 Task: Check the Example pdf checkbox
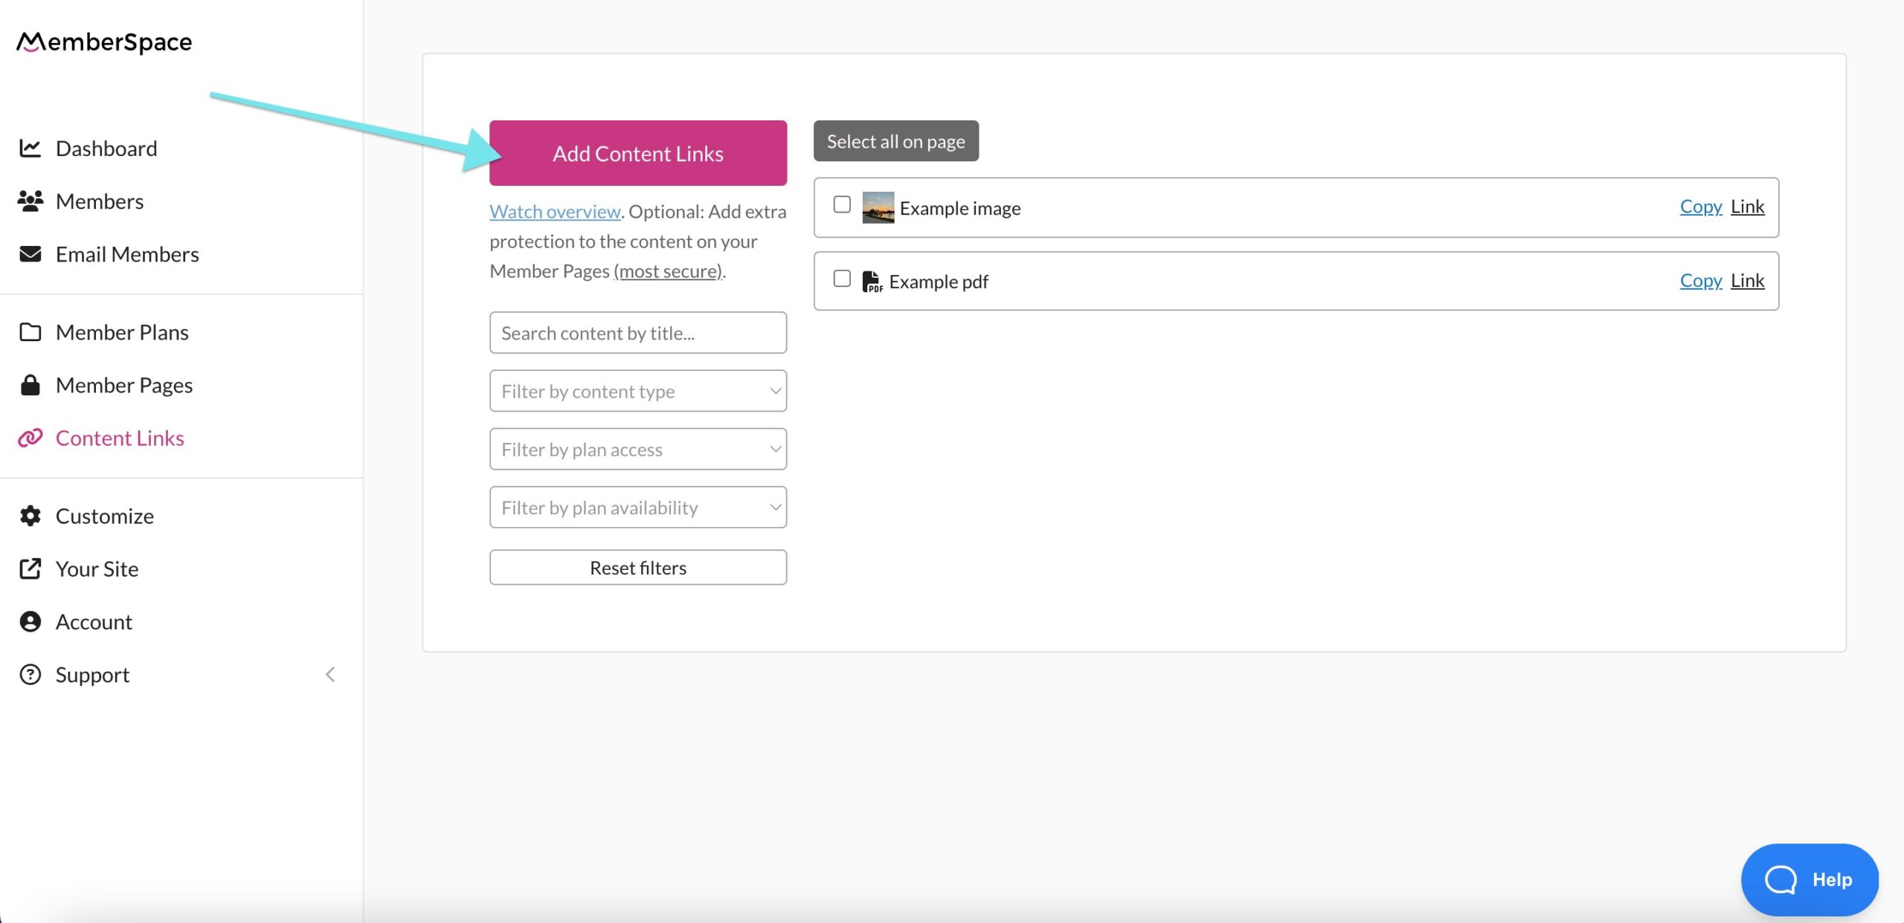[842, 279]
